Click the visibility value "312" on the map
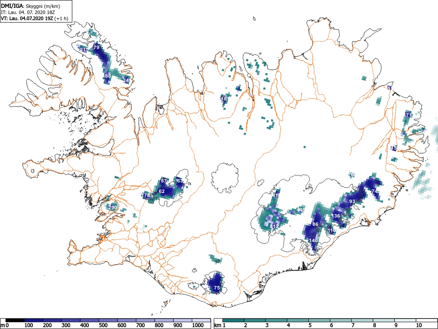This screenshot has width=438, height=329. coord(274,226)
